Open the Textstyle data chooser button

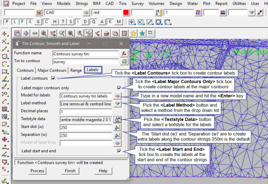point(117,119)
